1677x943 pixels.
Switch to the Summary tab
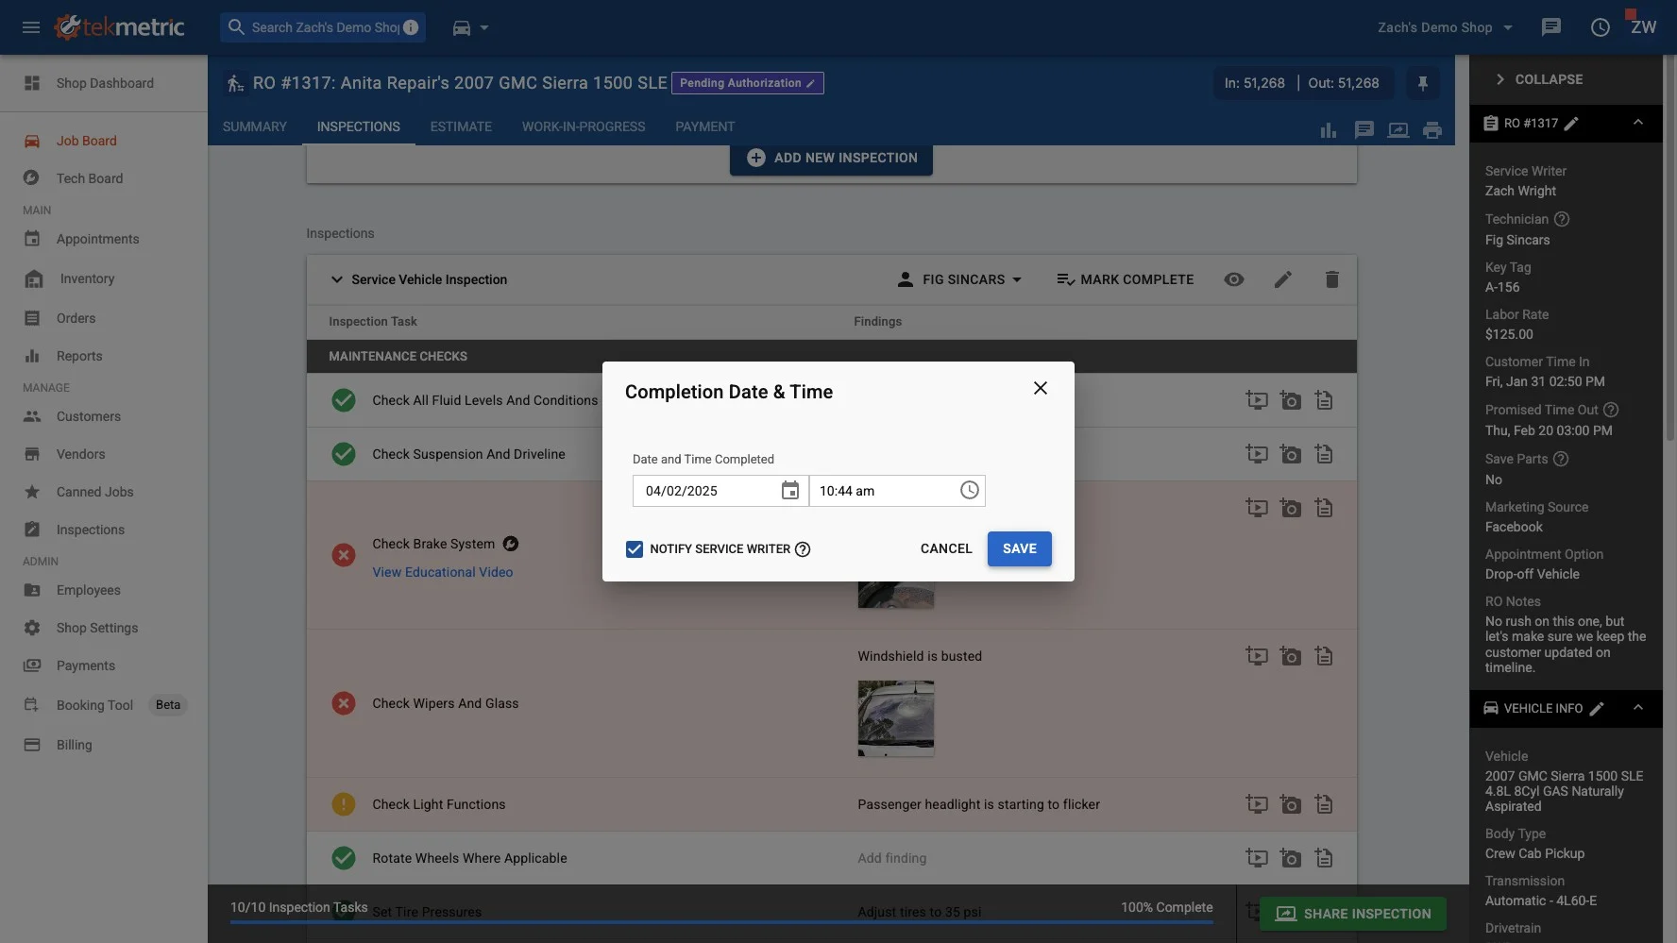(255, 126)
